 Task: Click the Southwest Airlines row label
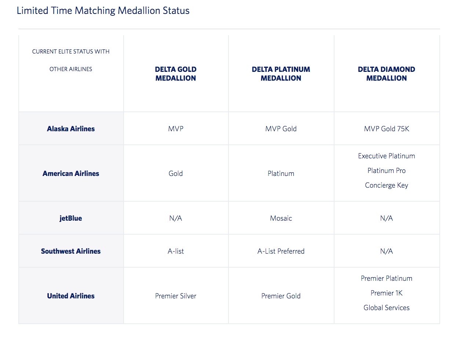point(71,251)
